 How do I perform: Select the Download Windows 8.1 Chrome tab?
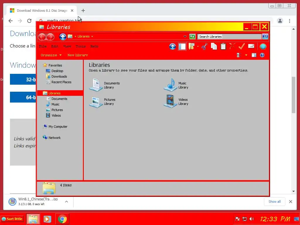[x=42, y=11]
